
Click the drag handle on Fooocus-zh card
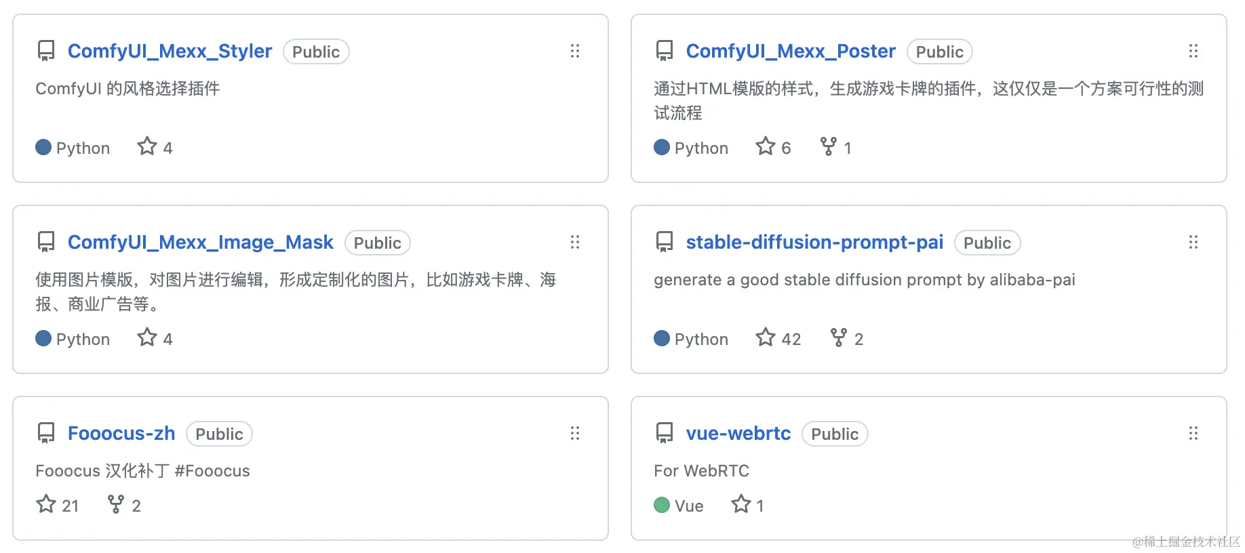tap(575, 434)
